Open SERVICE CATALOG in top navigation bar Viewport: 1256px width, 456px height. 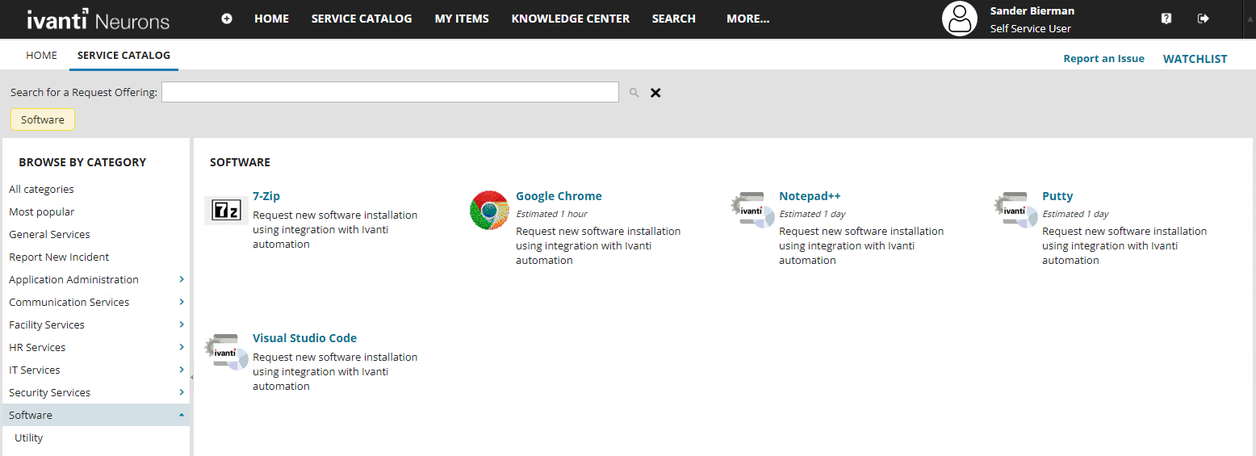362,19
